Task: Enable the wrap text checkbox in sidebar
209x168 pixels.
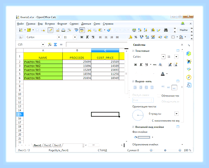Action: point(159,96)
